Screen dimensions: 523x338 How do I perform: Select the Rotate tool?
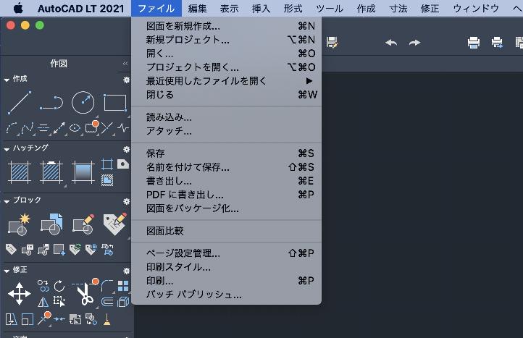pyautogui.click(x=59, y=286)
